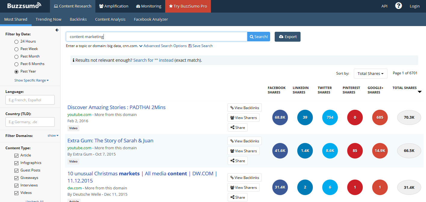Open the help question mark icon
Screen dimensions: 426x202
pyautogui.click(x=398, y=6)
